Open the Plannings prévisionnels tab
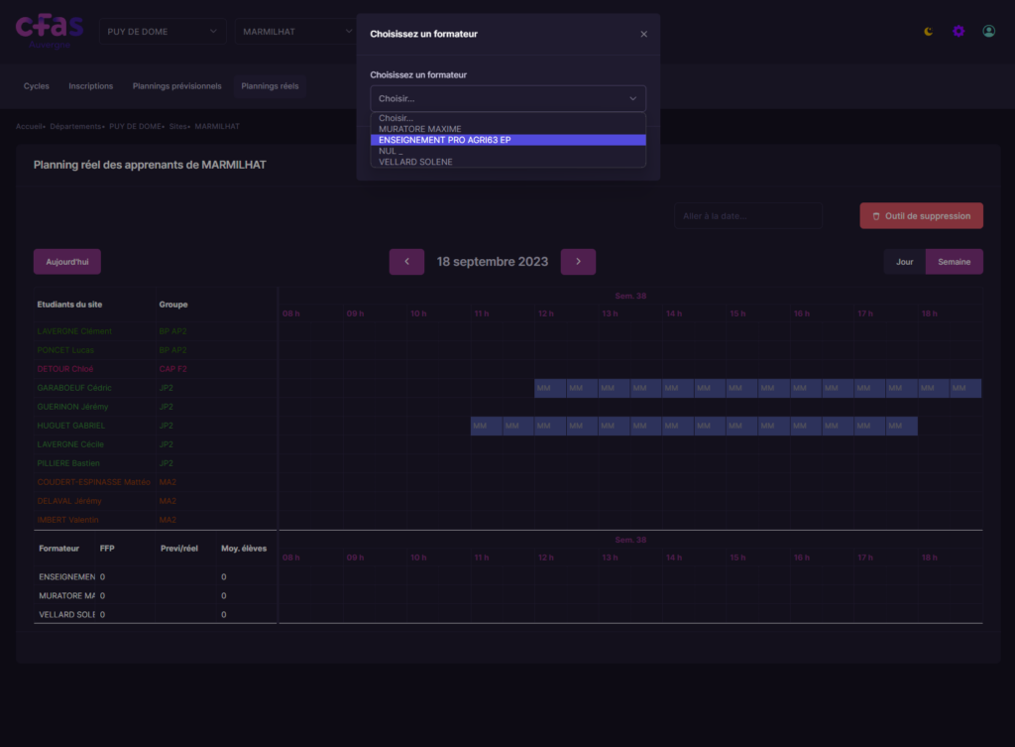Image resolution: width=1015 pixels, height=747 pixels. [x=176, y=86]
